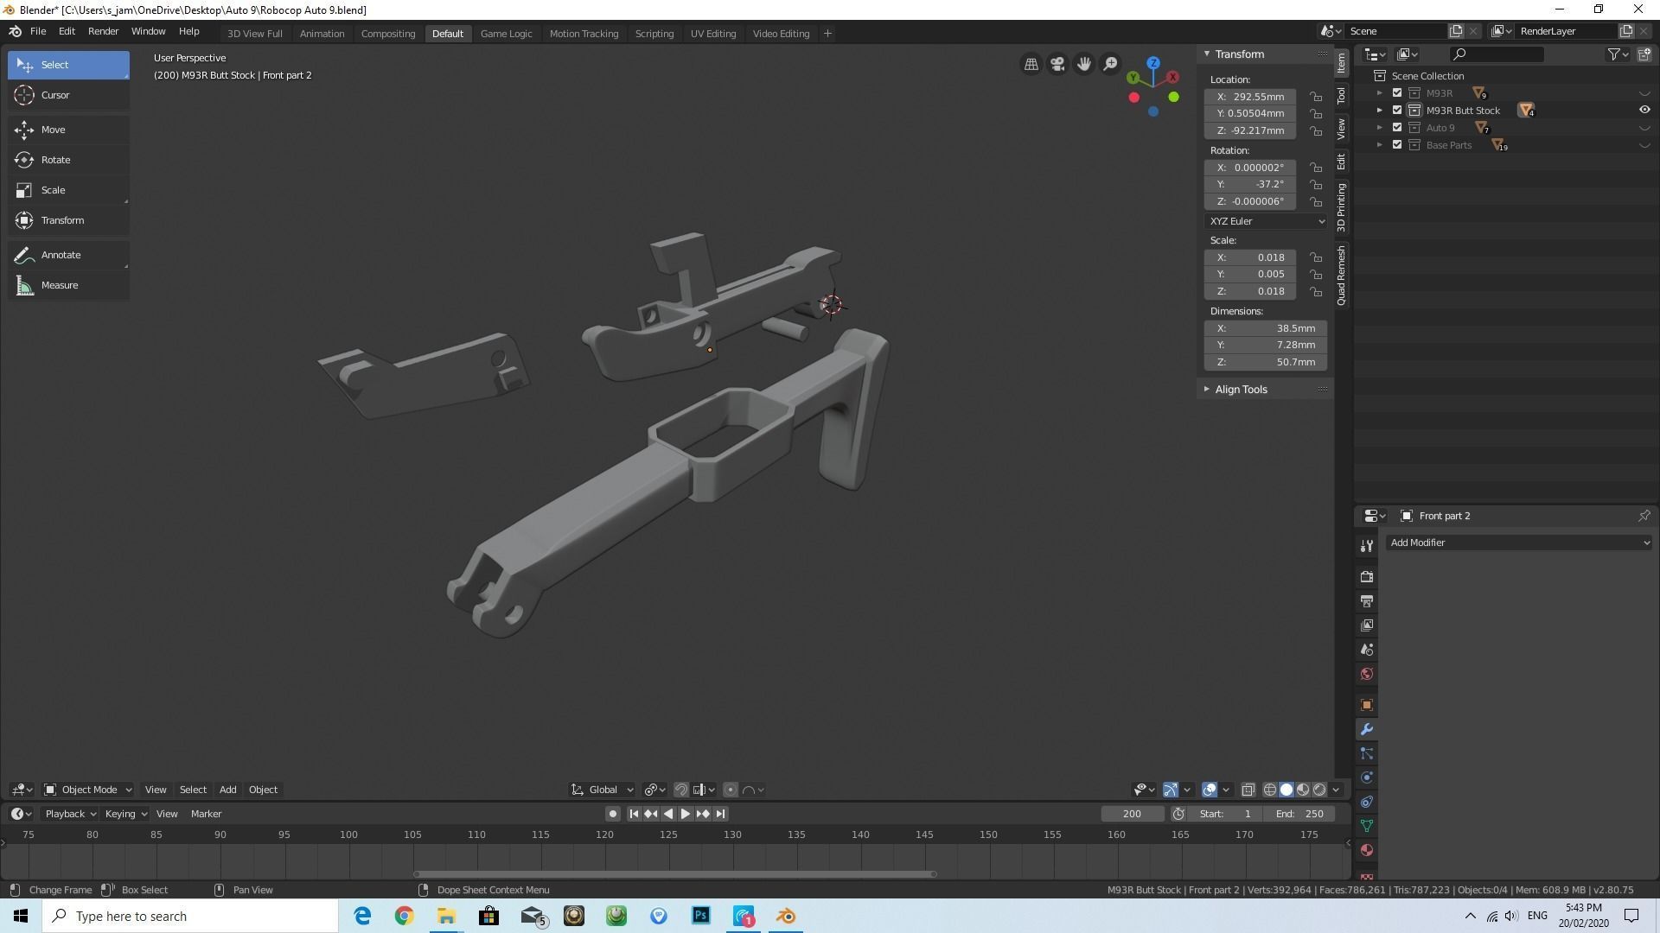The width and height of the screenshot is (1660, 933).
Task: Activate the Annotate tool
Action: 61,255
